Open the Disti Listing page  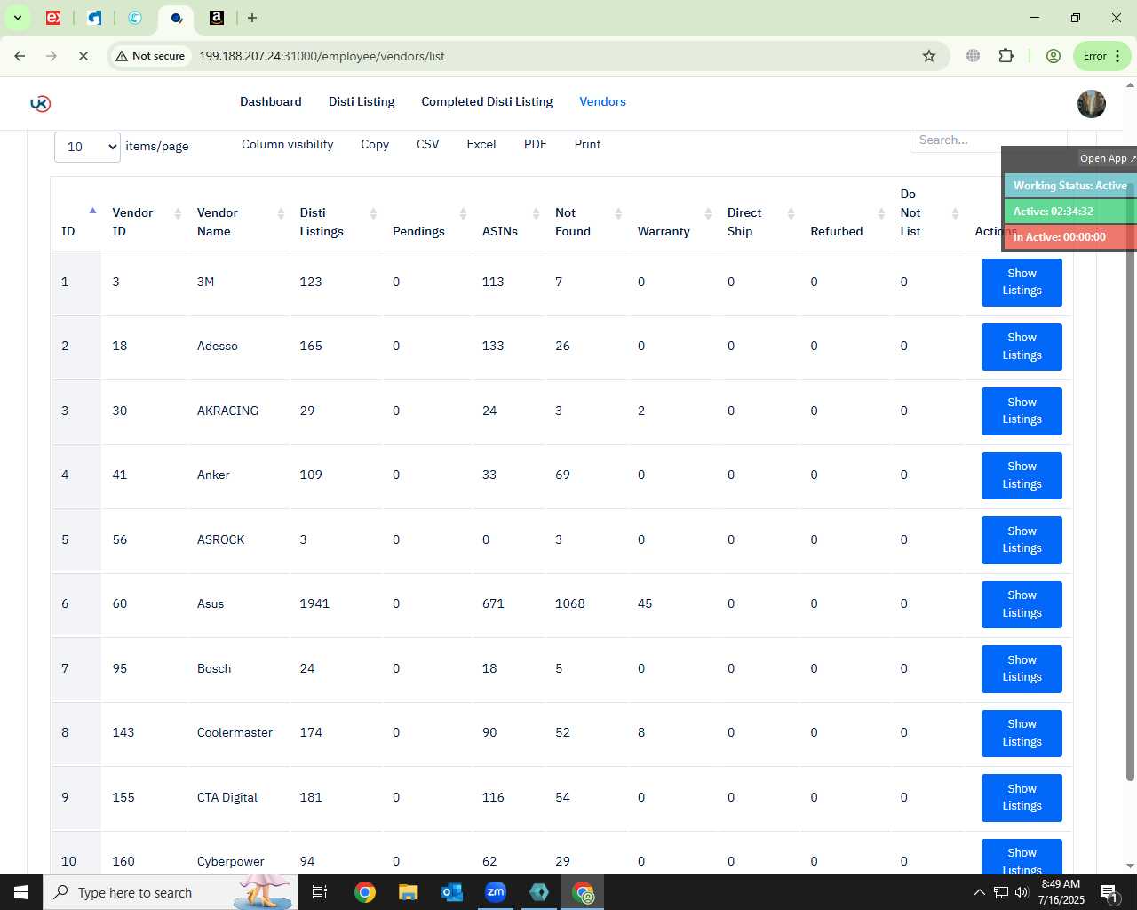click(x=362, y=101)
